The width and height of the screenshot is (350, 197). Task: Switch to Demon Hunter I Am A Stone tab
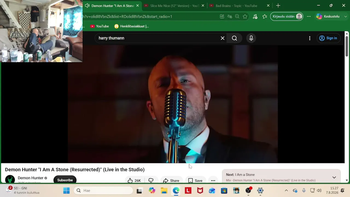tap(112, 6)
